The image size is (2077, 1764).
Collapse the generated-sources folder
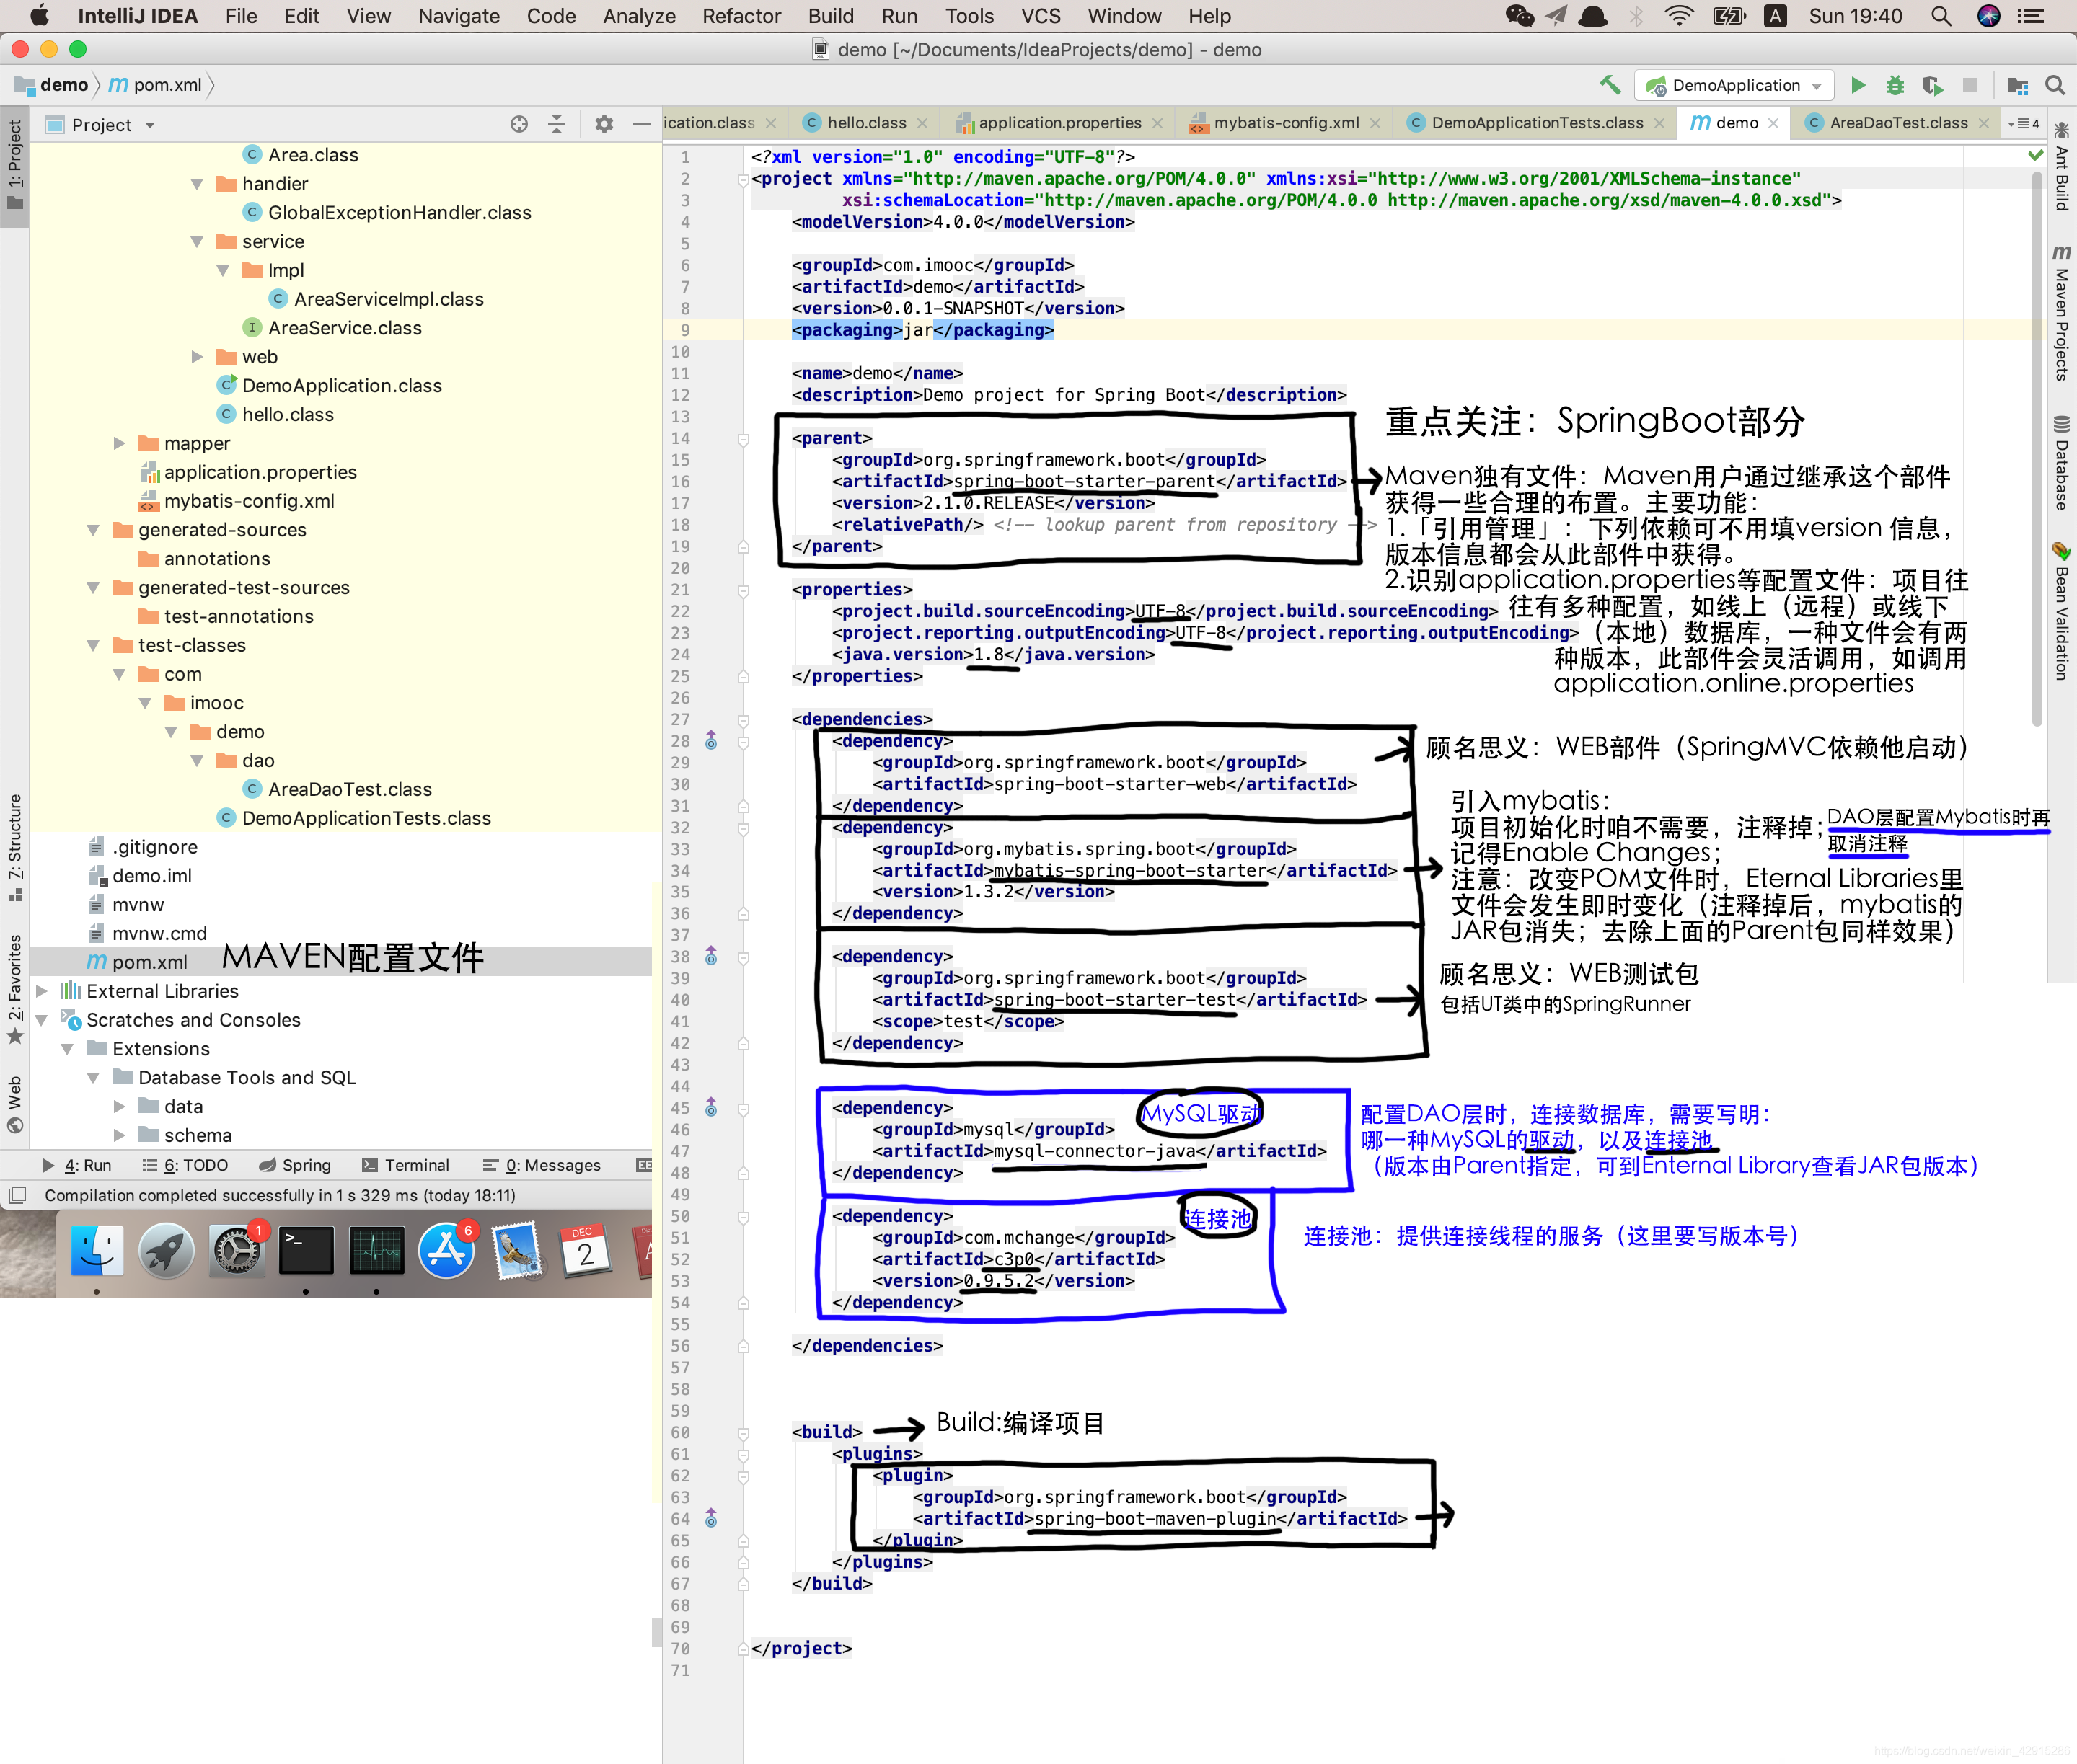click(x=93, y=530)
